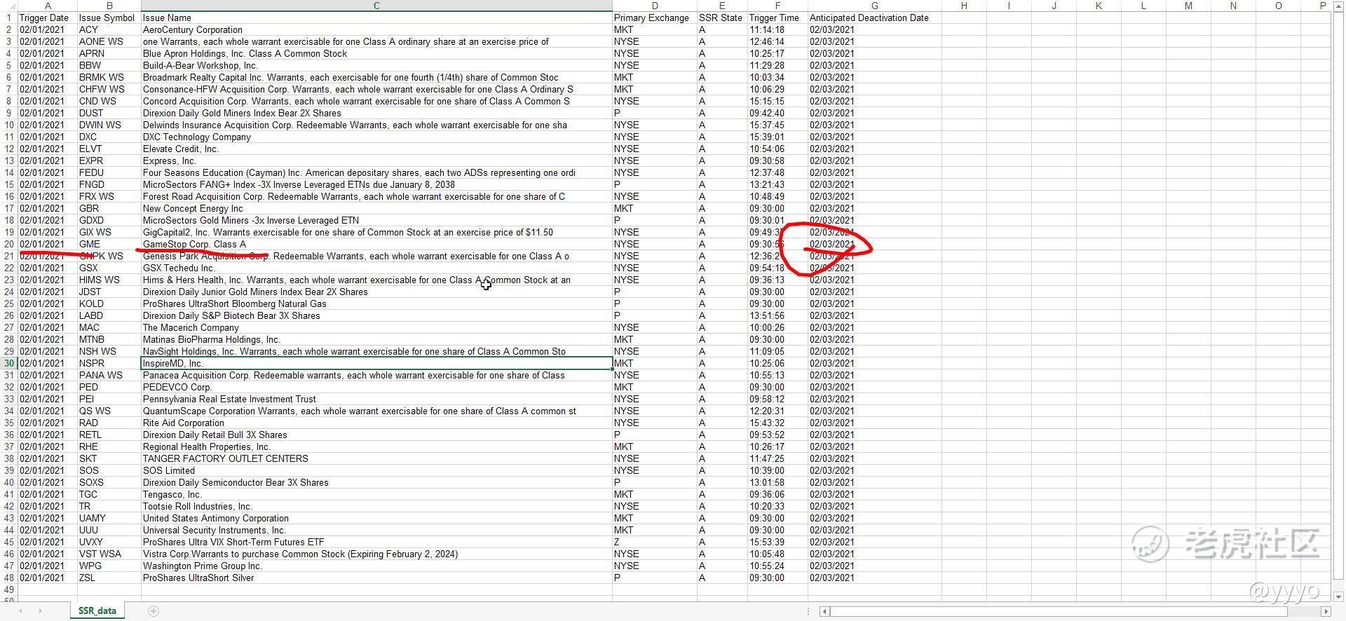The width and height of the screenshot is (1346, 621).
Task: Click next sheet navigation arrow
Action: click(x=39, y=611)
